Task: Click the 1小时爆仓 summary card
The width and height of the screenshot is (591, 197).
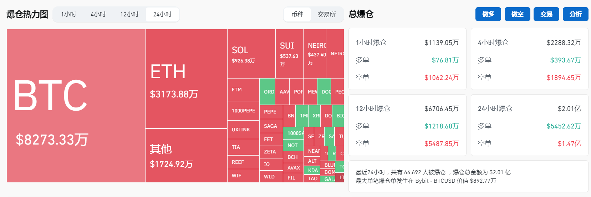Action: click(407, 59)
